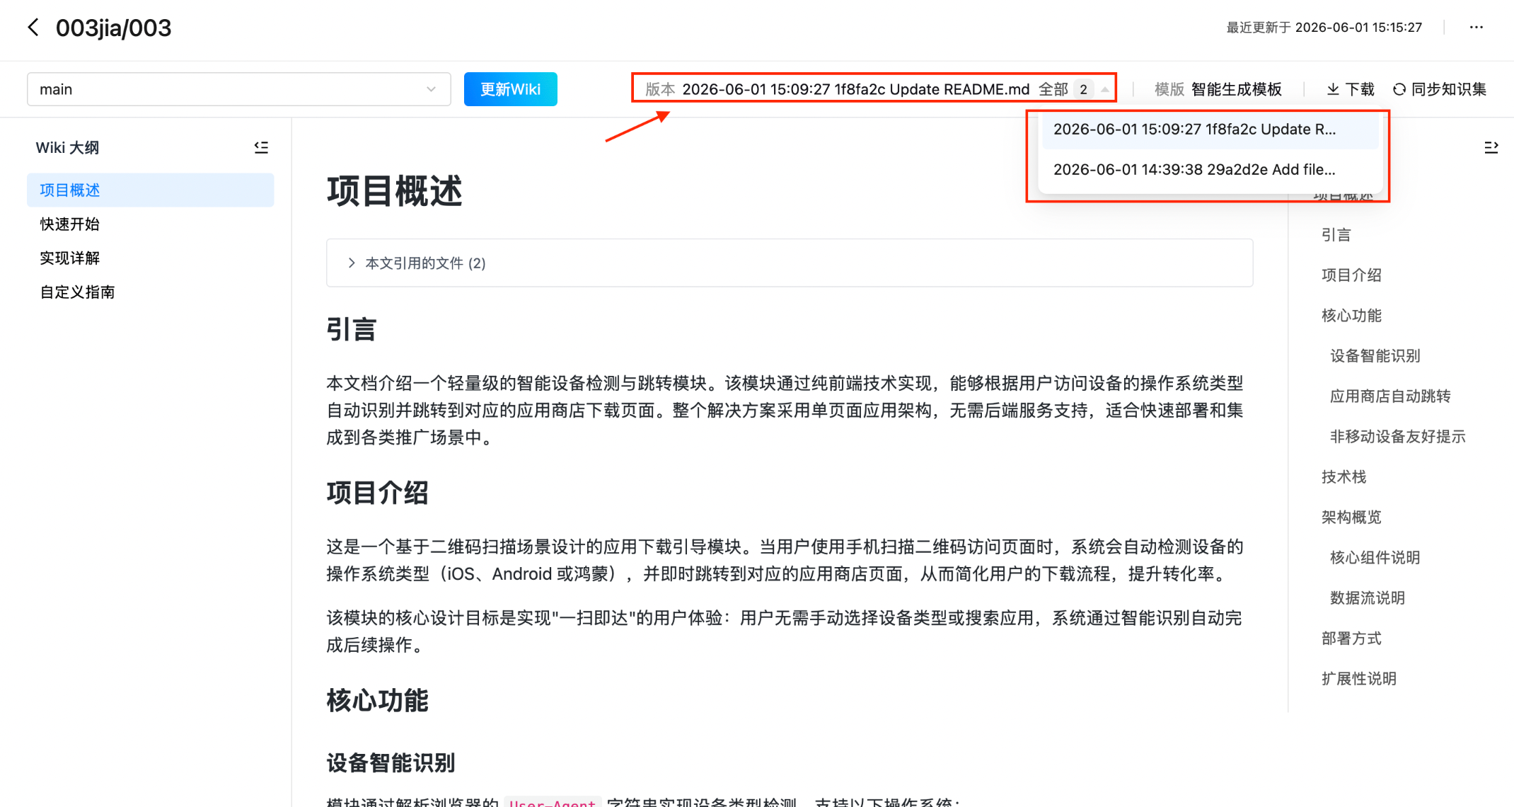Click 同步知识集 button
Image resolution: width=1514 pixels, height=807 pixels.
(1439, 89)
